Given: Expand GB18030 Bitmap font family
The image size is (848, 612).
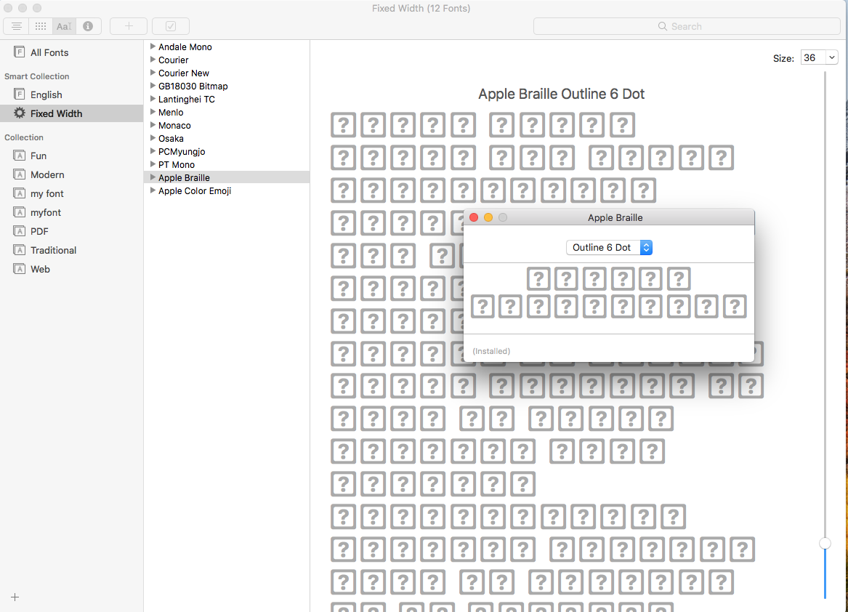Looking at the screenshot, I should (153, 86).
